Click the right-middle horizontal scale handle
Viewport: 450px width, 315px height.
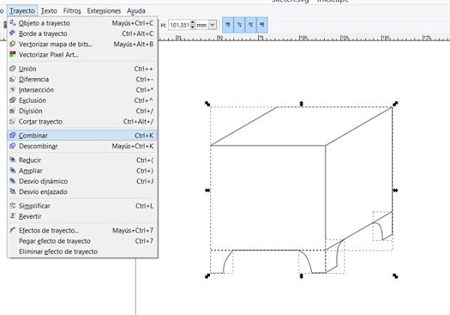[395, 190]
